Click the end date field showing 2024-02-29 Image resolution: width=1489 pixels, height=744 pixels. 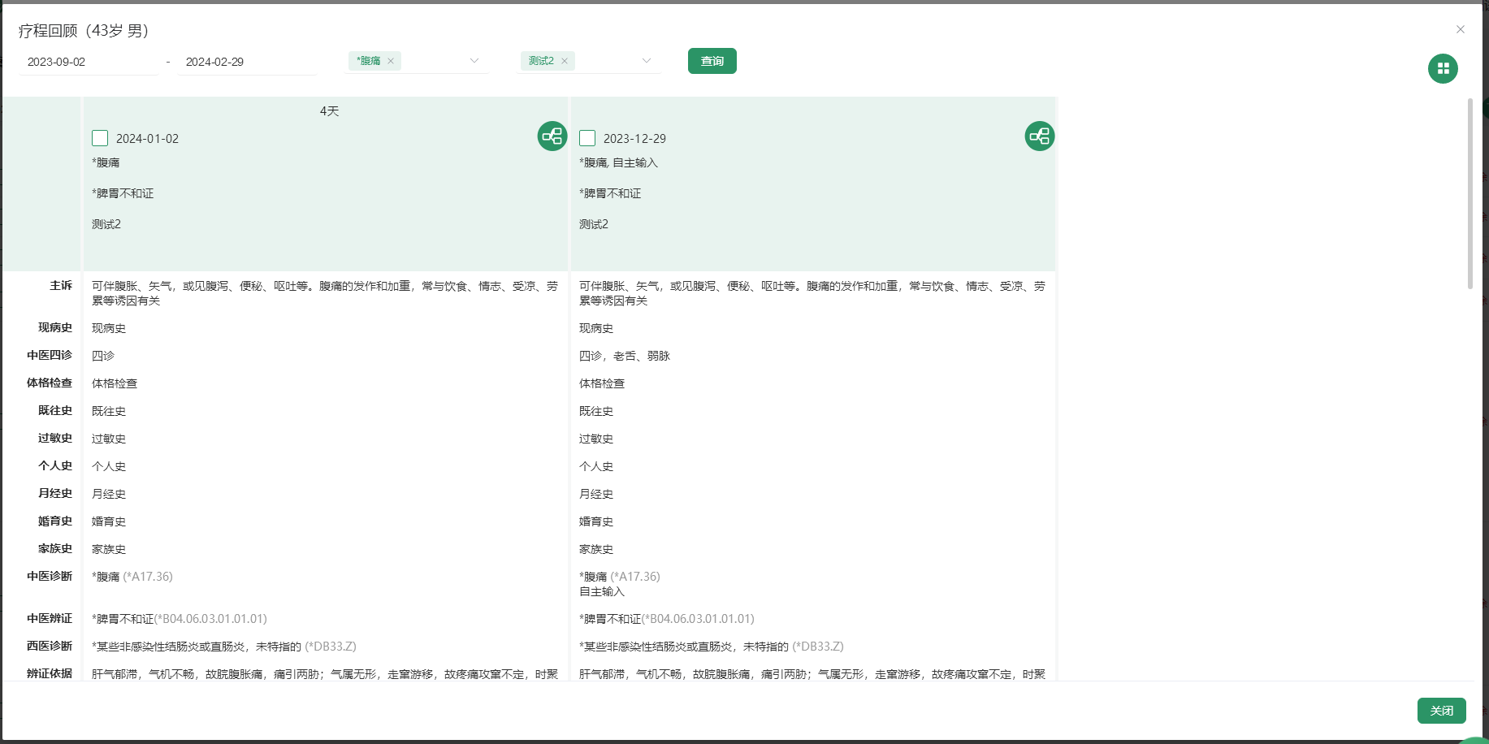[247, 61]
